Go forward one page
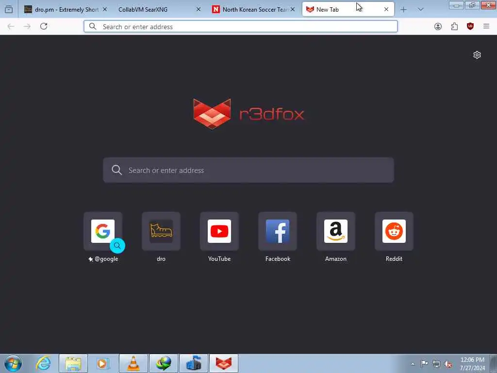The image size is (497, 373). [x=27, y=26]
